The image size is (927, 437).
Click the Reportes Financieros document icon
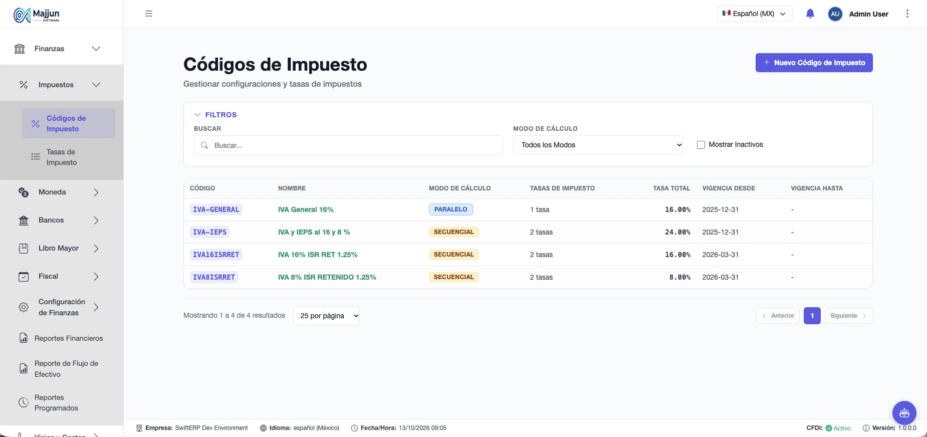(x=24, y=338)
